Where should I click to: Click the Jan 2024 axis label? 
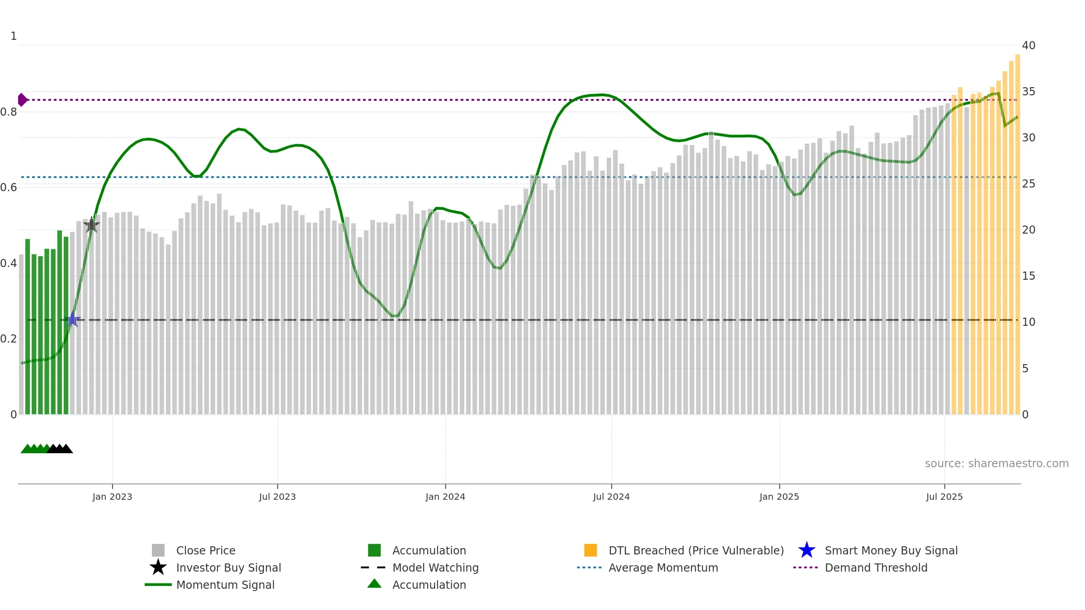(x=445, y=497)
